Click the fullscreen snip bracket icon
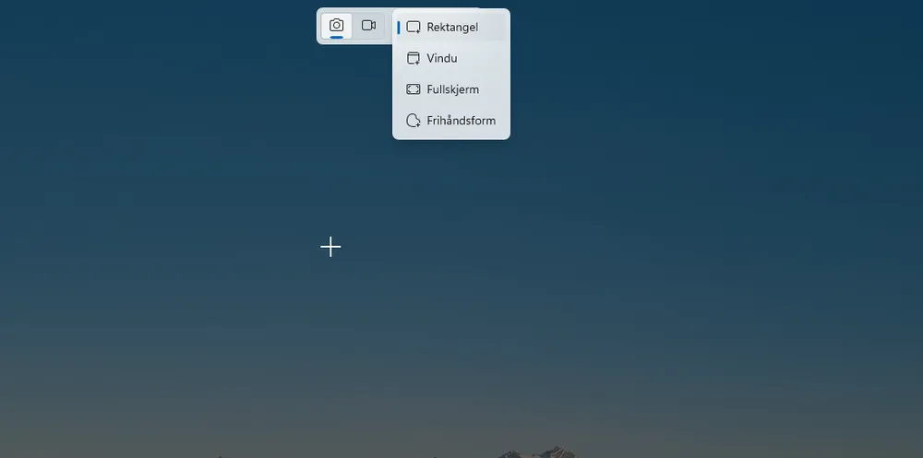 (x=414, y=89)
